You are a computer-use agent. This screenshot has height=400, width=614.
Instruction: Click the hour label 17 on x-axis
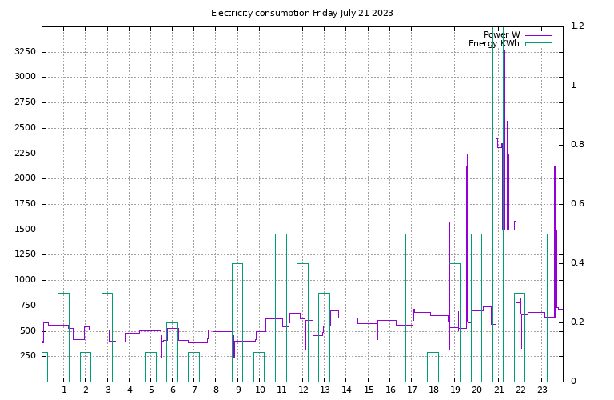pyautogui.click(x=412, y=390)
